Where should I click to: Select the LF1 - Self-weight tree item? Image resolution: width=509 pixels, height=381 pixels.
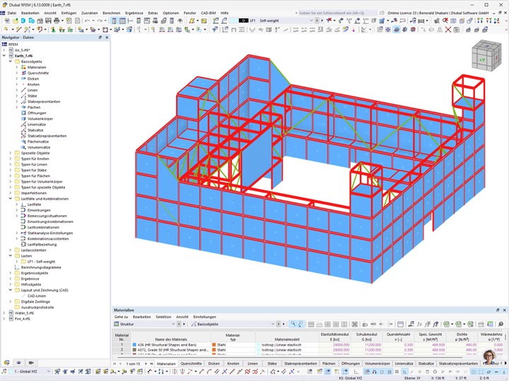[x=41, y=262]
